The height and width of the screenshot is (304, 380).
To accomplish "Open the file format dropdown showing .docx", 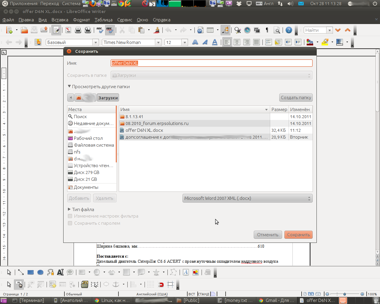I will [247, 198].
